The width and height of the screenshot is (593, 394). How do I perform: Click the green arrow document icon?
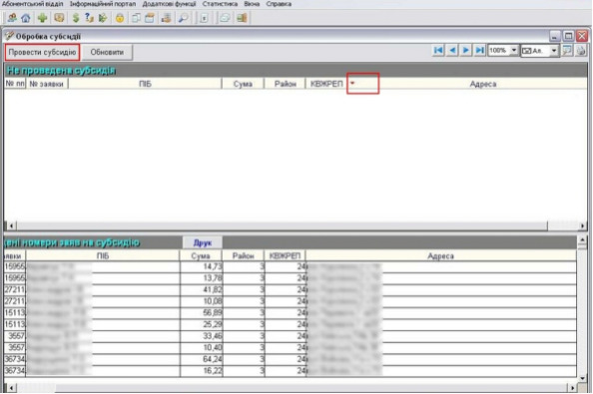[103, 18]
